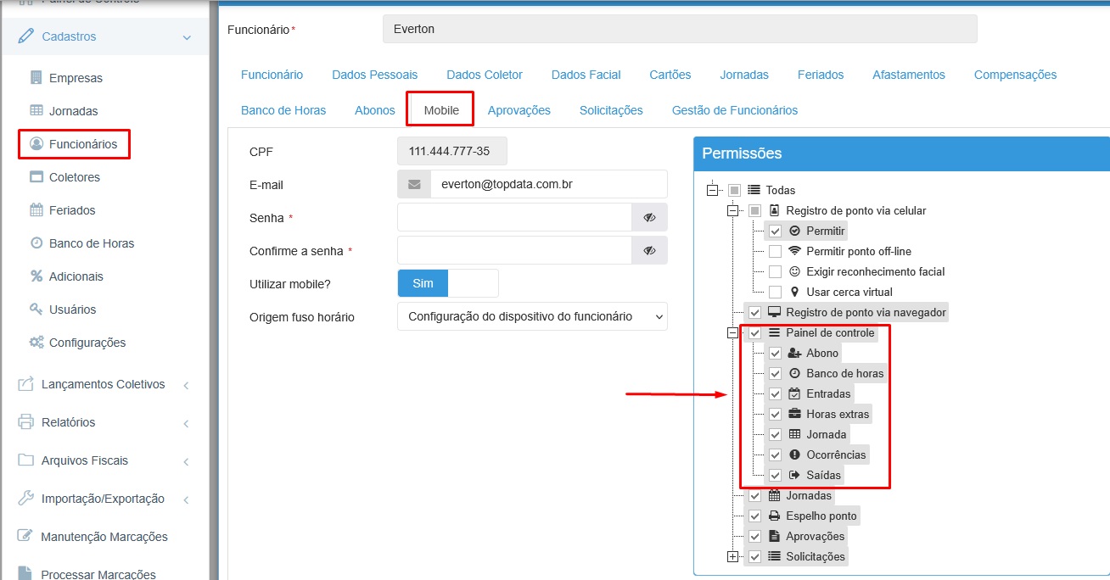The image size is (1110, 580).
Task: Click the Relatórios printer icon
Action: pyautogui.click(x=25, y=422)
